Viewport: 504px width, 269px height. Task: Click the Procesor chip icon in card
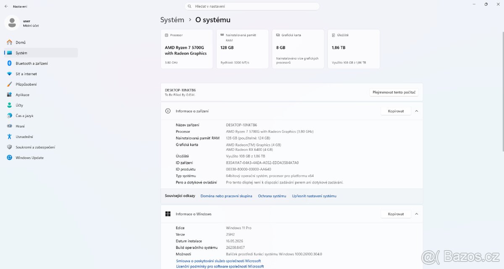pos(167,35)
